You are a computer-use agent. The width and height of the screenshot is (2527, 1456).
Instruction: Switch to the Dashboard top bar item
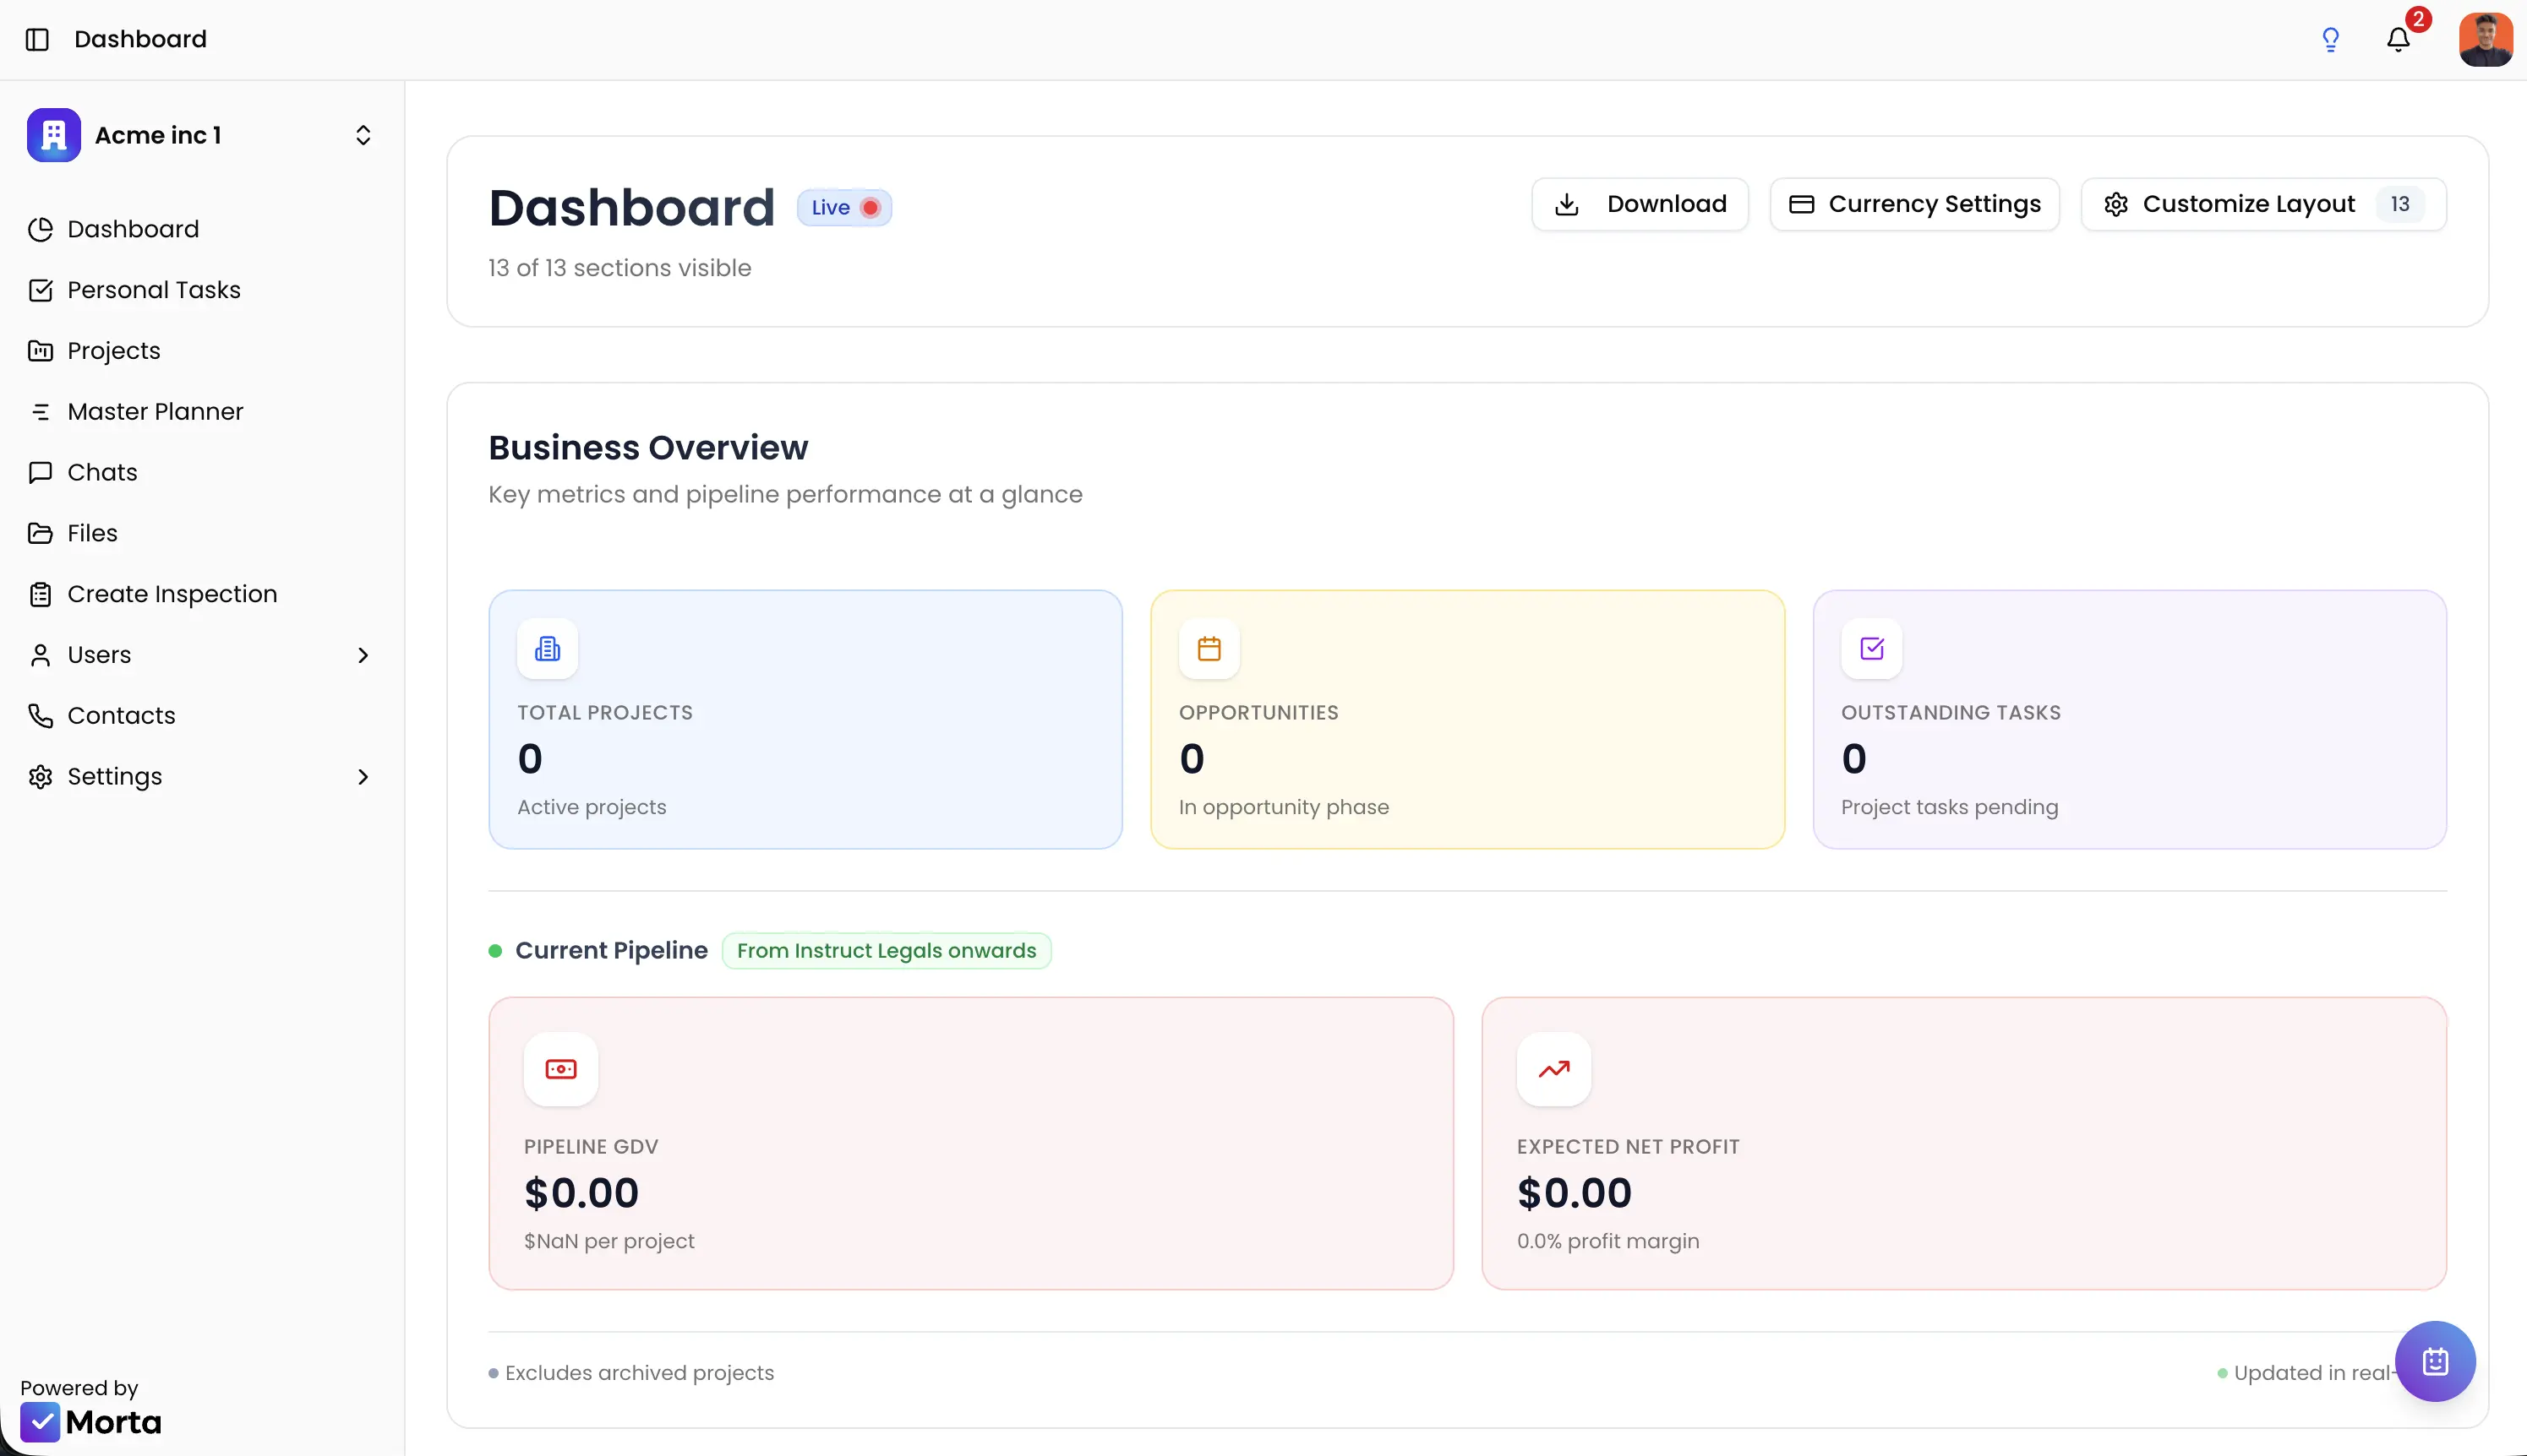140,39
